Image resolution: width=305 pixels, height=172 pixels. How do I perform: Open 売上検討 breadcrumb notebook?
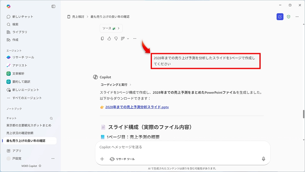pyautogui.click(x=78, y=17)
